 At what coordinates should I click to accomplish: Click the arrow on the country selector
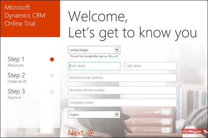click(x=116, y=50)
